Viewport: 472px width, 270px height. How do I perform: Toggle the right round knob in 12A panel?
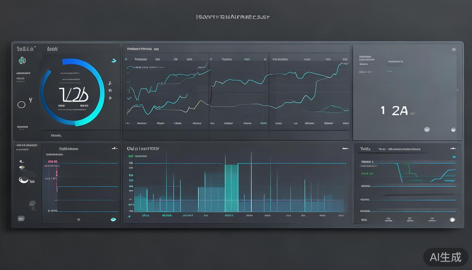click(x=453, y=129)
